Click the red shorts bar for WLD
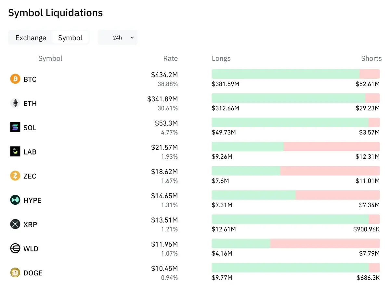390x288 pixels. tap(325, 243)
